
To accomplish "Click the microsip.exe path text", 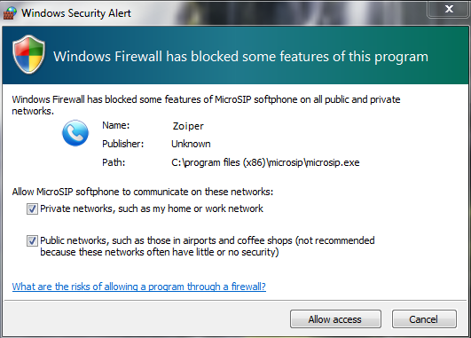I will (x=265, y=162).
